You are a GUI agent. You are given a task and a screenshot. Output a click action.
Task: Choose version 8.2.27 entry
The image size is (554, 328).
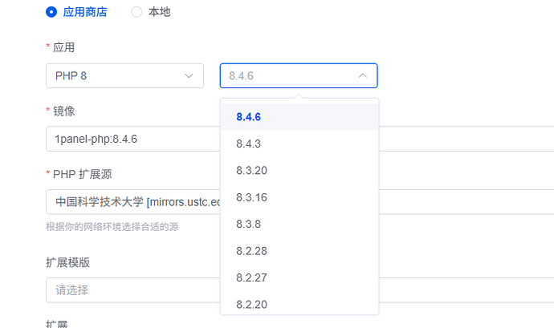(299, 277)
